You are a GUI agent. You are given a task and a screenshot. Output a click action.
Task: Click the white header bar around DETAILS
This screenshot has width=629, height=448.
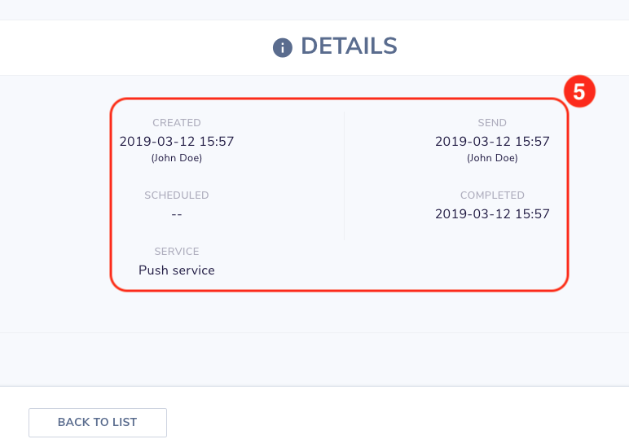pos(121,47)
